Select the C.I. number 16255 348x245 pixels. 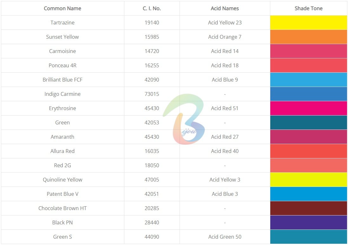(x=152, y=65)
